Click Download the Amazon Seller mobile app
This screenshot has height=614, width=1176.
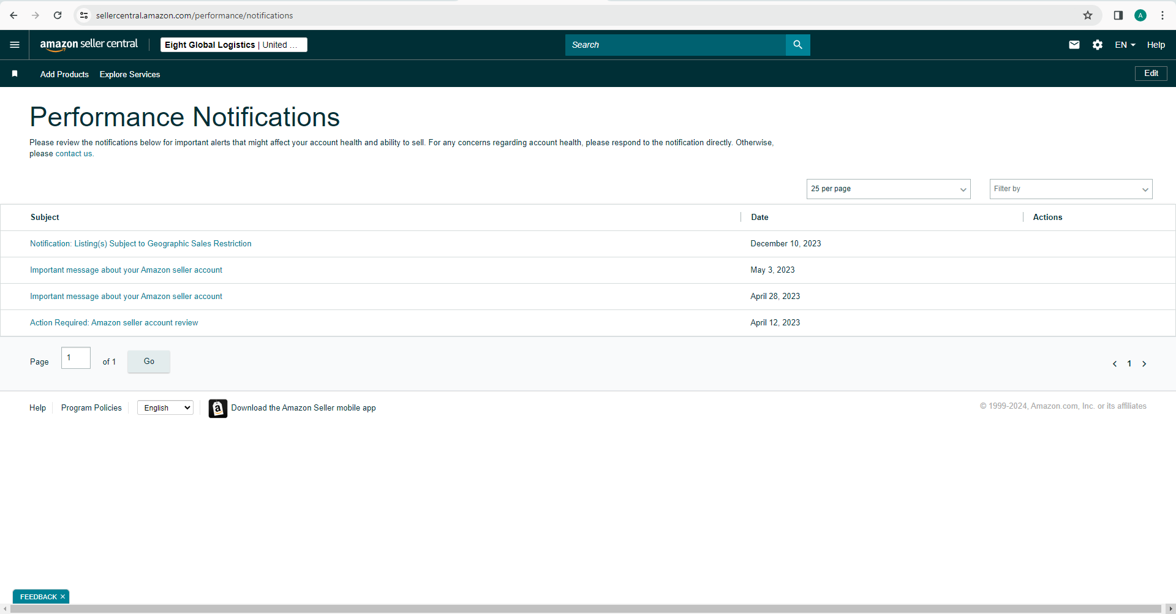click(x=303, y=408)
